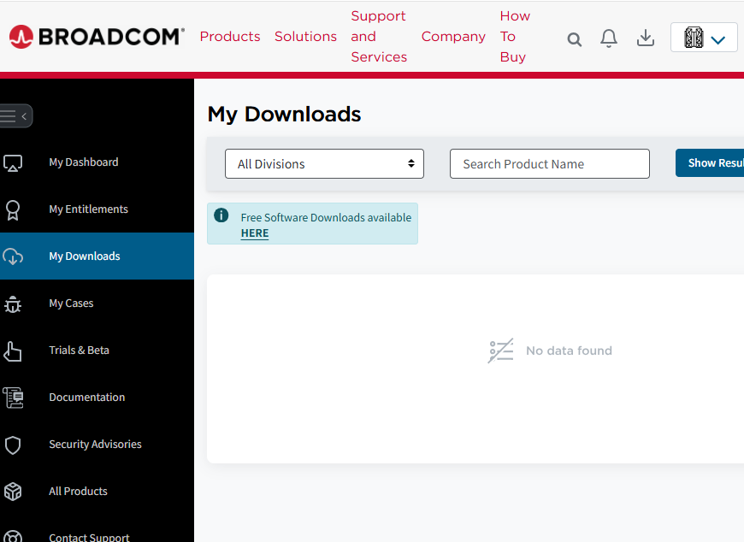The height and width of the screenshot is (542, 744).
Task: Click the My Cases bug icon
Action: (x=13, y=304)
